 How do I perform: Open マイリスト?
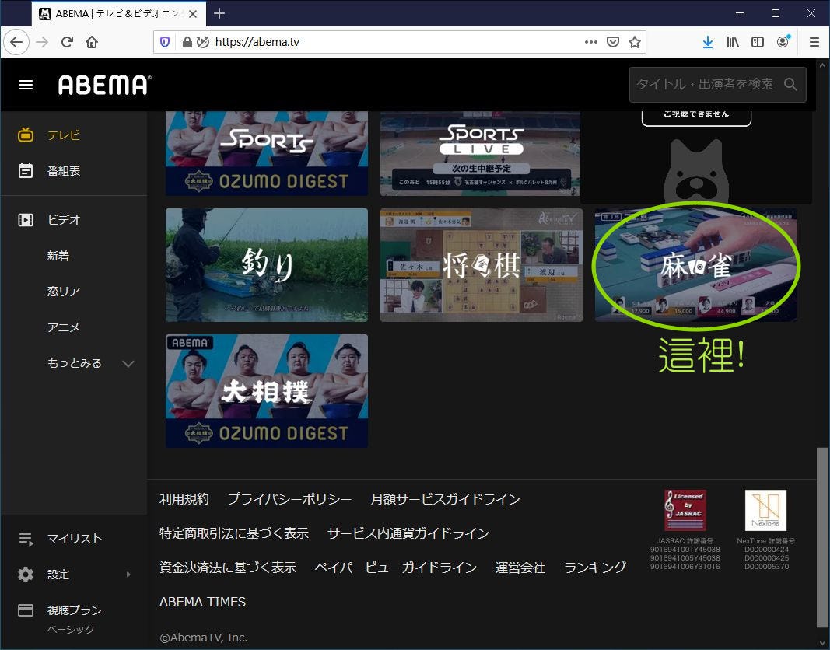pyautogui.click(x=75, y=538)
